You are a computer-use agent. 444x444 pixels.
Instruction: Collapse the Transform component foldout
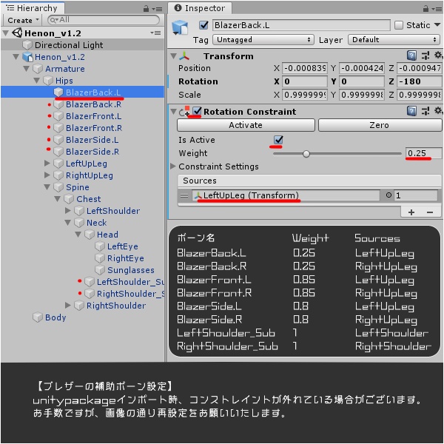click(173, 56)
